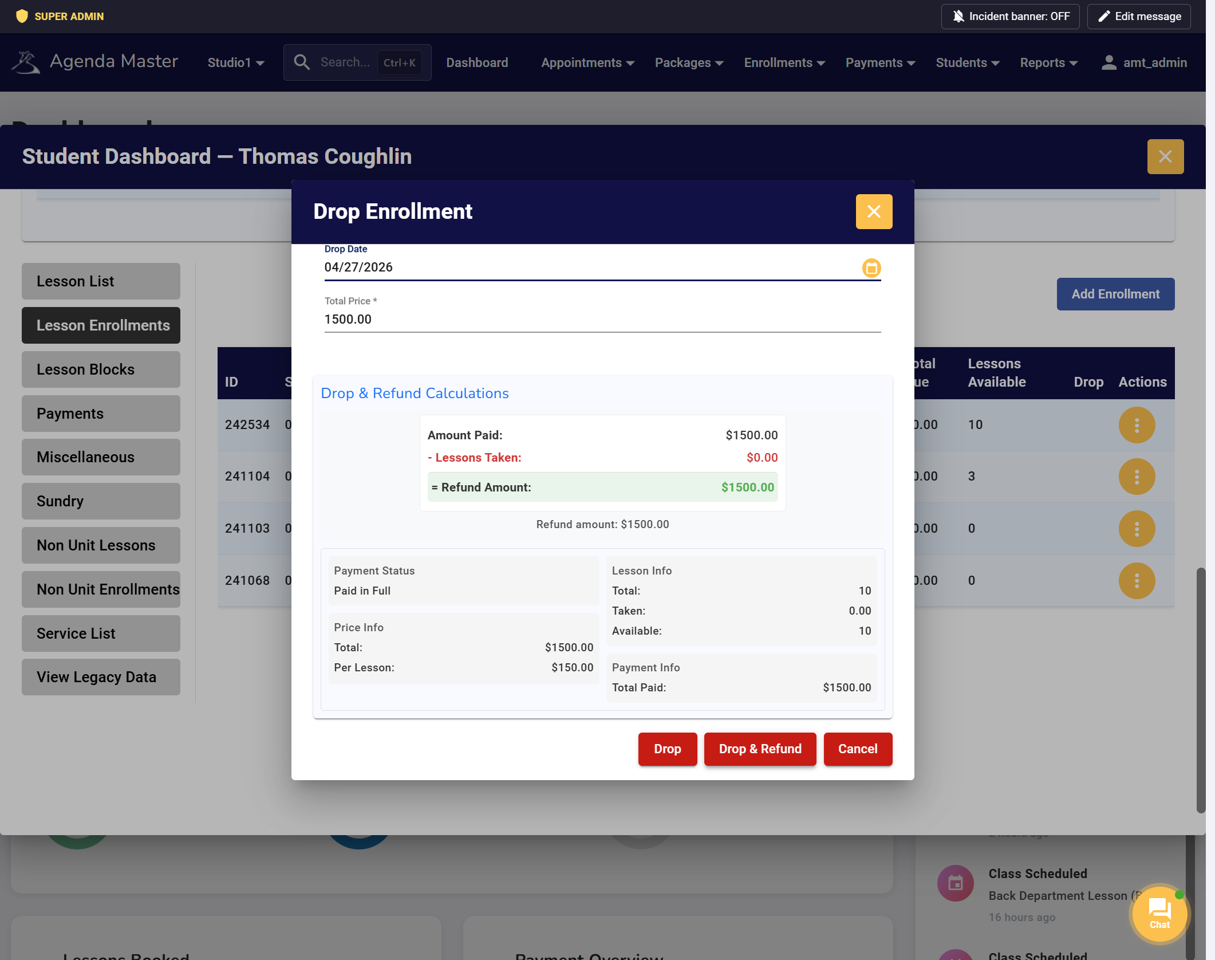The width and height of the screenshot is (1215, 960).
Task: Click the Drop & Refund button
Action: [760, 749]
